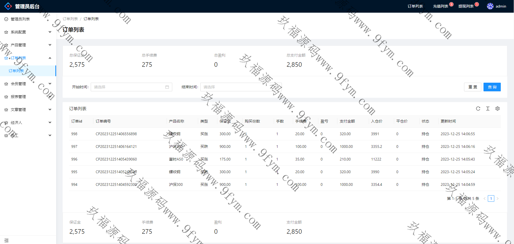The image size is (514, 244).
Task: Click the 管理员列表 smiley icon in the sidebar
Action: (6, 19)
